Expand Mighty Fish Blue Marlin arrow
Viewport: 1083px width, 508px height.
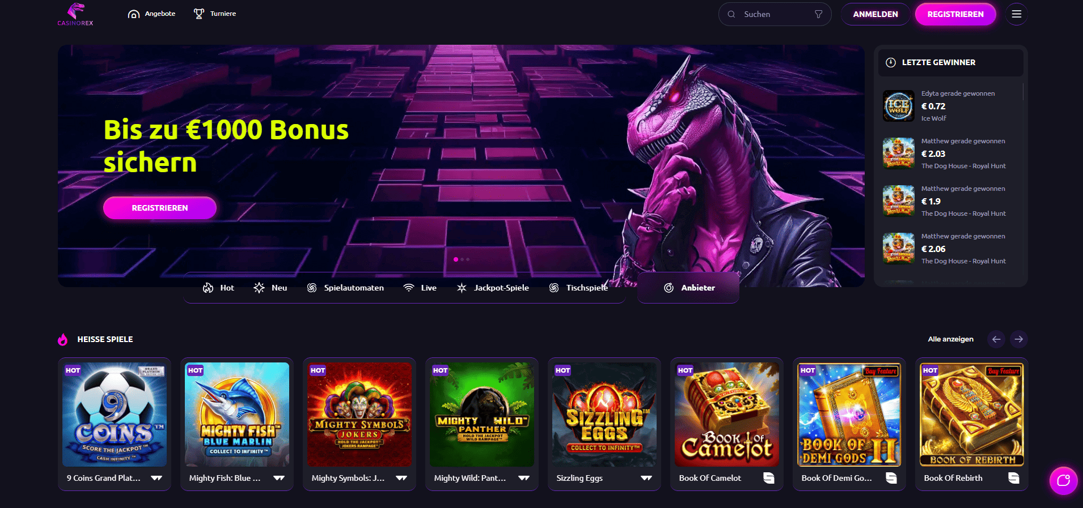tap(279, 478)
